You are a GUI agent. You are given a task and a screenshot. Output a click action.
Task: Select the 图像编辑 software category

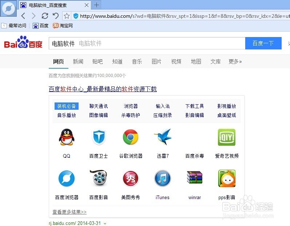(x=99, y=115)
